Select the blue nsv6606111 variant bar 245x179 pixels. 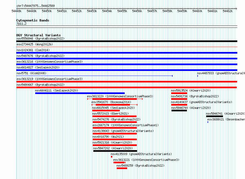pyautogui.click(x=80, y=93)
